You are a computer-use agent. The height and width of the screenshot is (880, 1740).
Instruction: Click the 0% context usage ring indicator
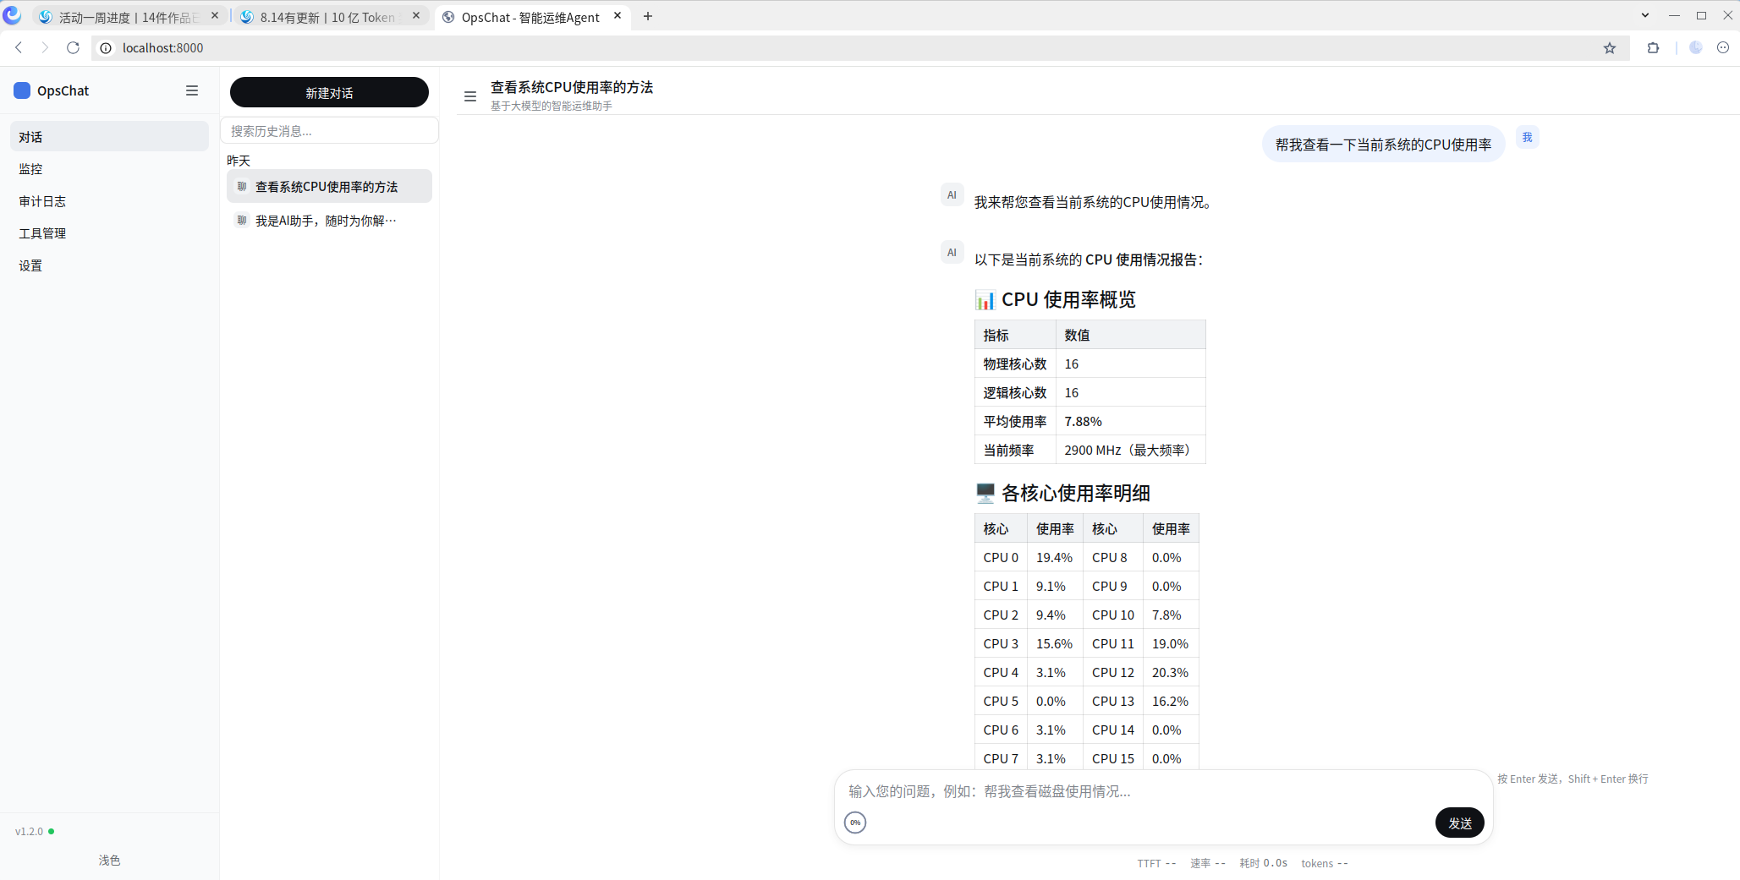[x=855, y=823]
